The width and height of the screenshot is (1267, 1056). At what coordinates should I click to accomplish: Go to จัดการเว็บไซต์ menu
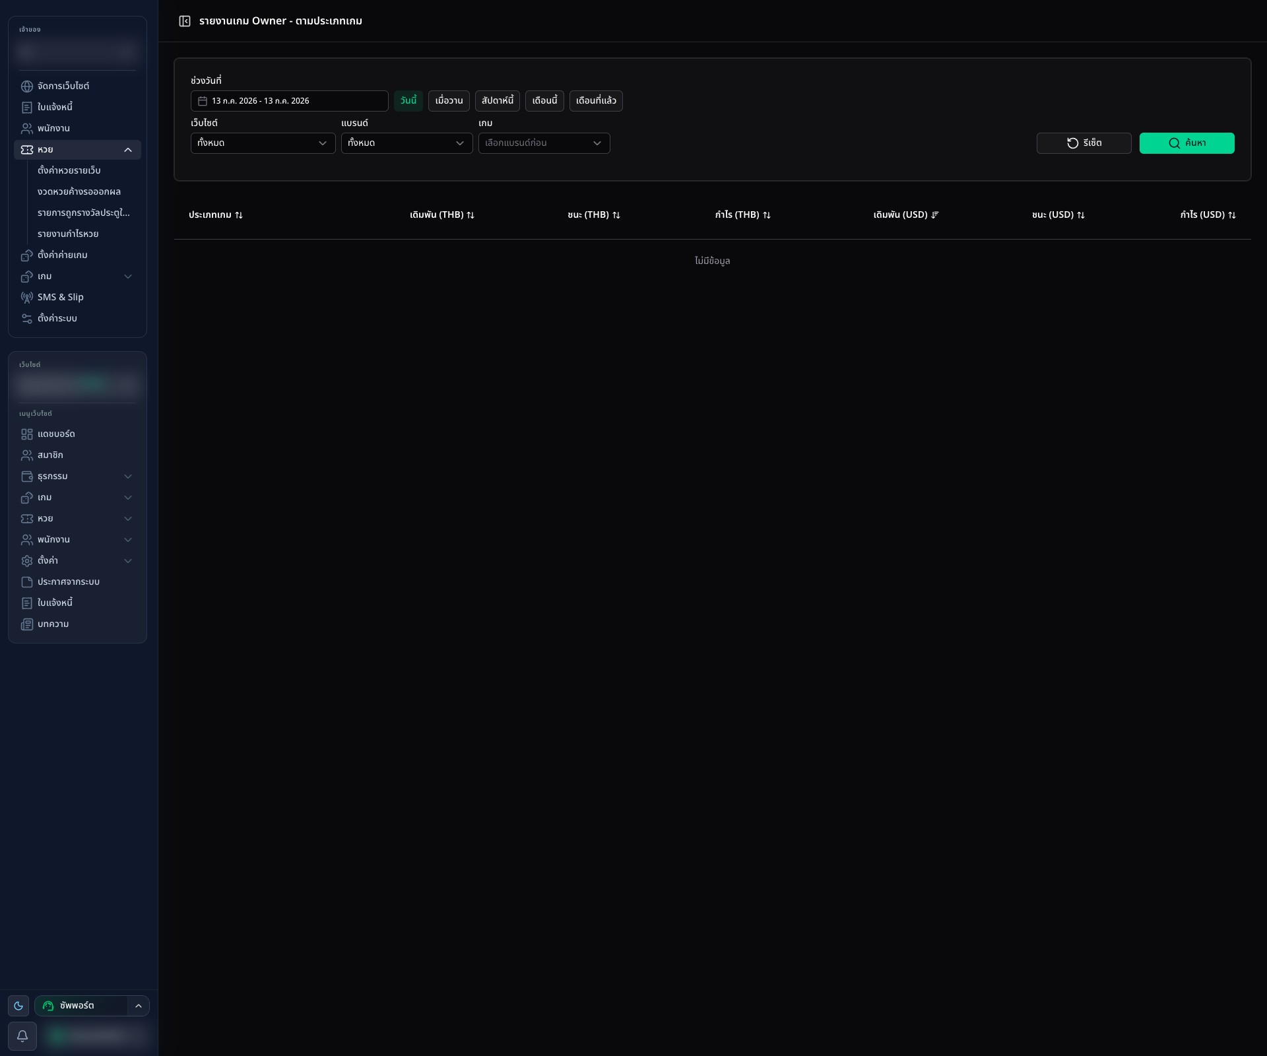pos(77,86)
